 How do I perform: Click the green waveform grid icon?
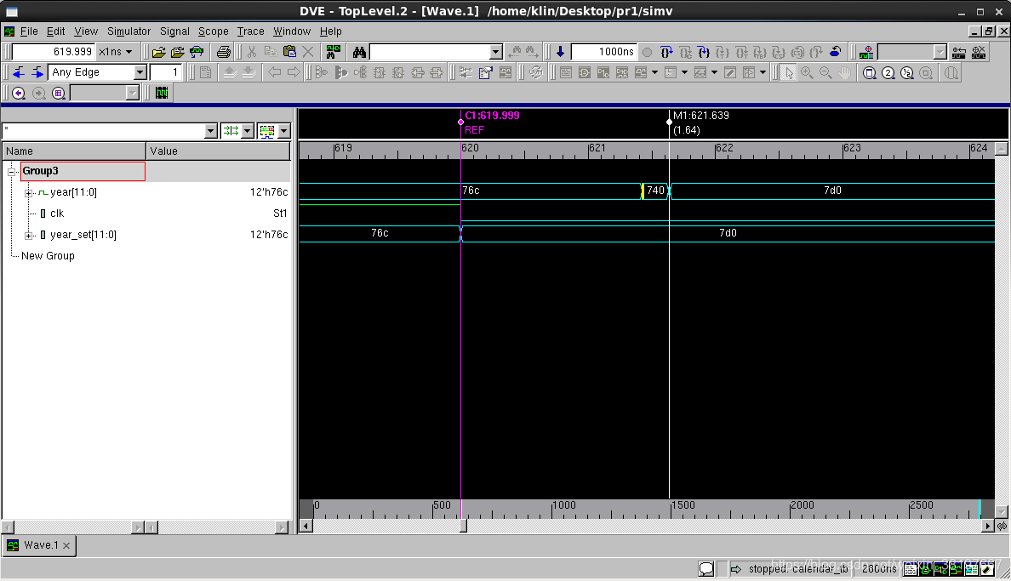(162, 94)
